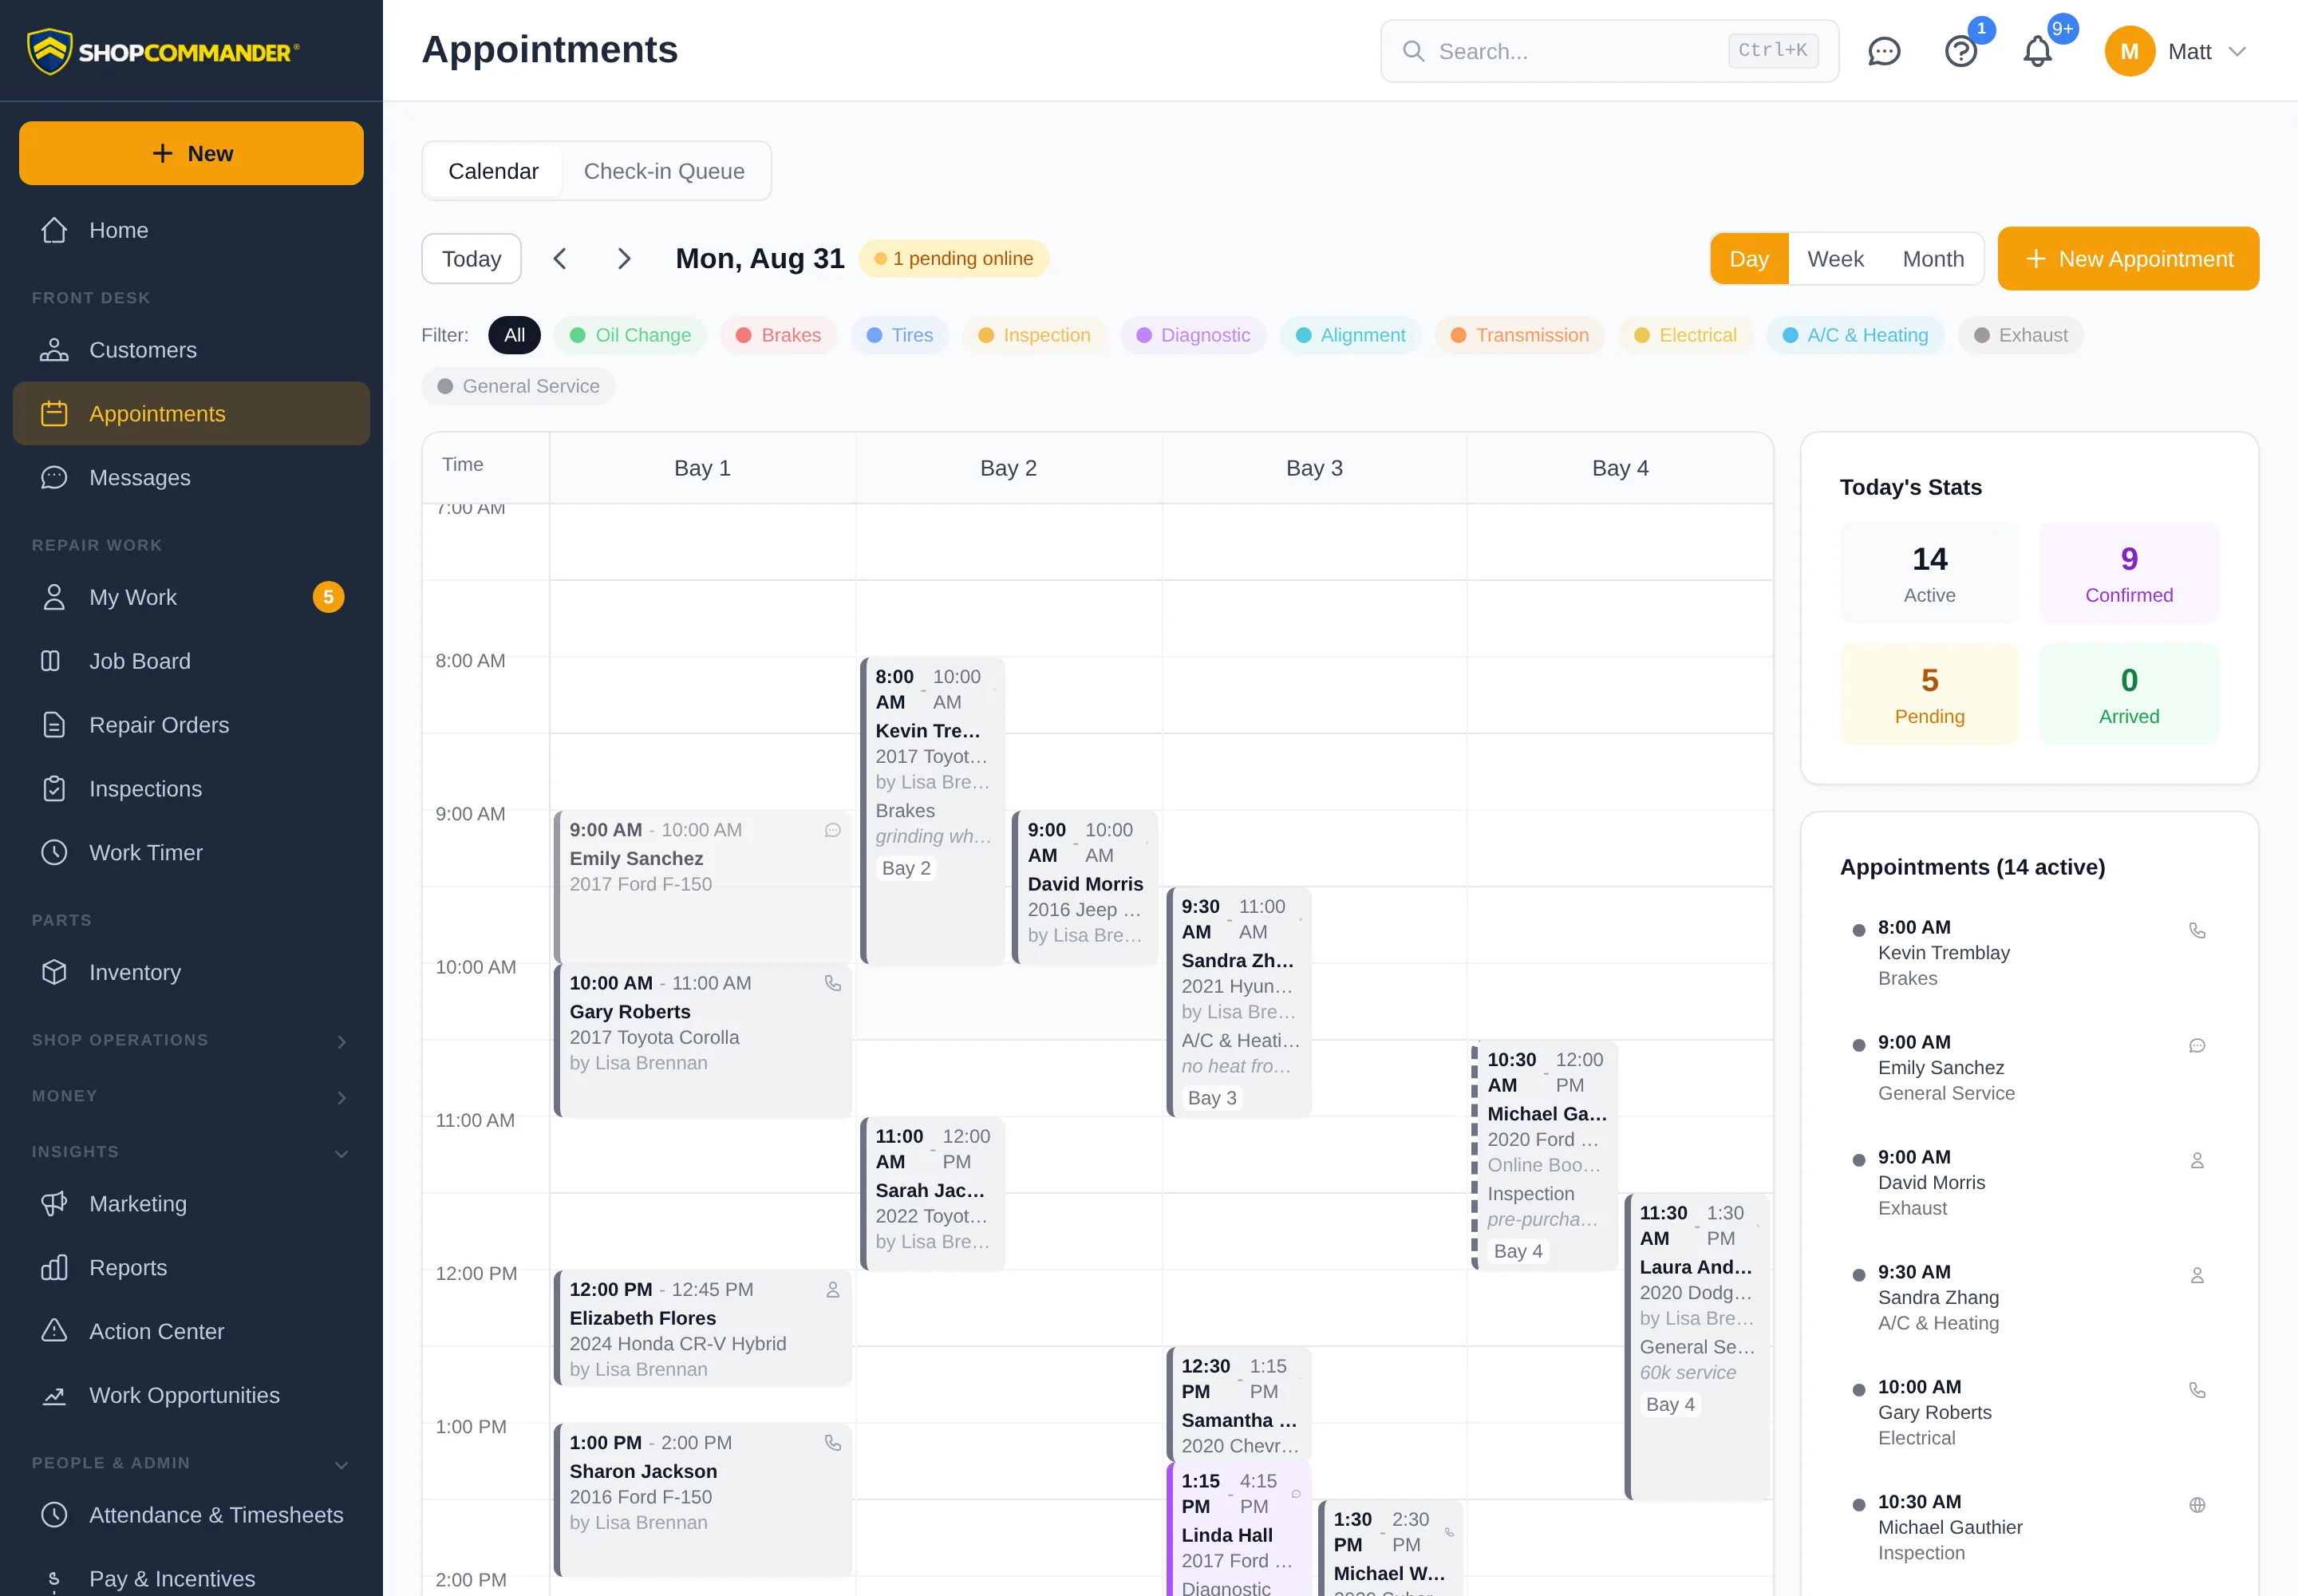Click the Active stats card
This screenshot has height=1596, width=2298.
coord(1929,573)
